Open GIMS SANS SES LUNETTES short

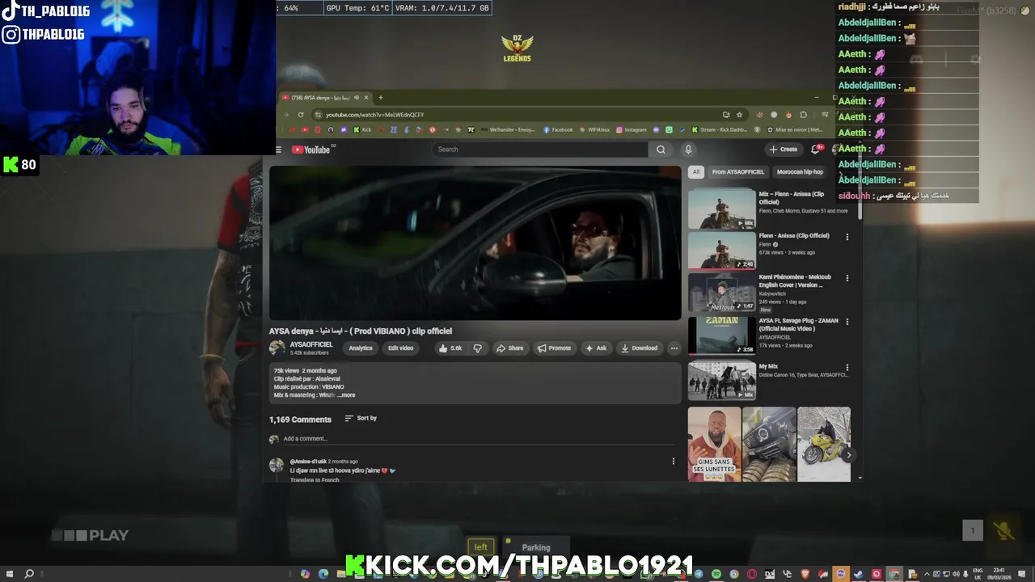[x=714, y=444]
